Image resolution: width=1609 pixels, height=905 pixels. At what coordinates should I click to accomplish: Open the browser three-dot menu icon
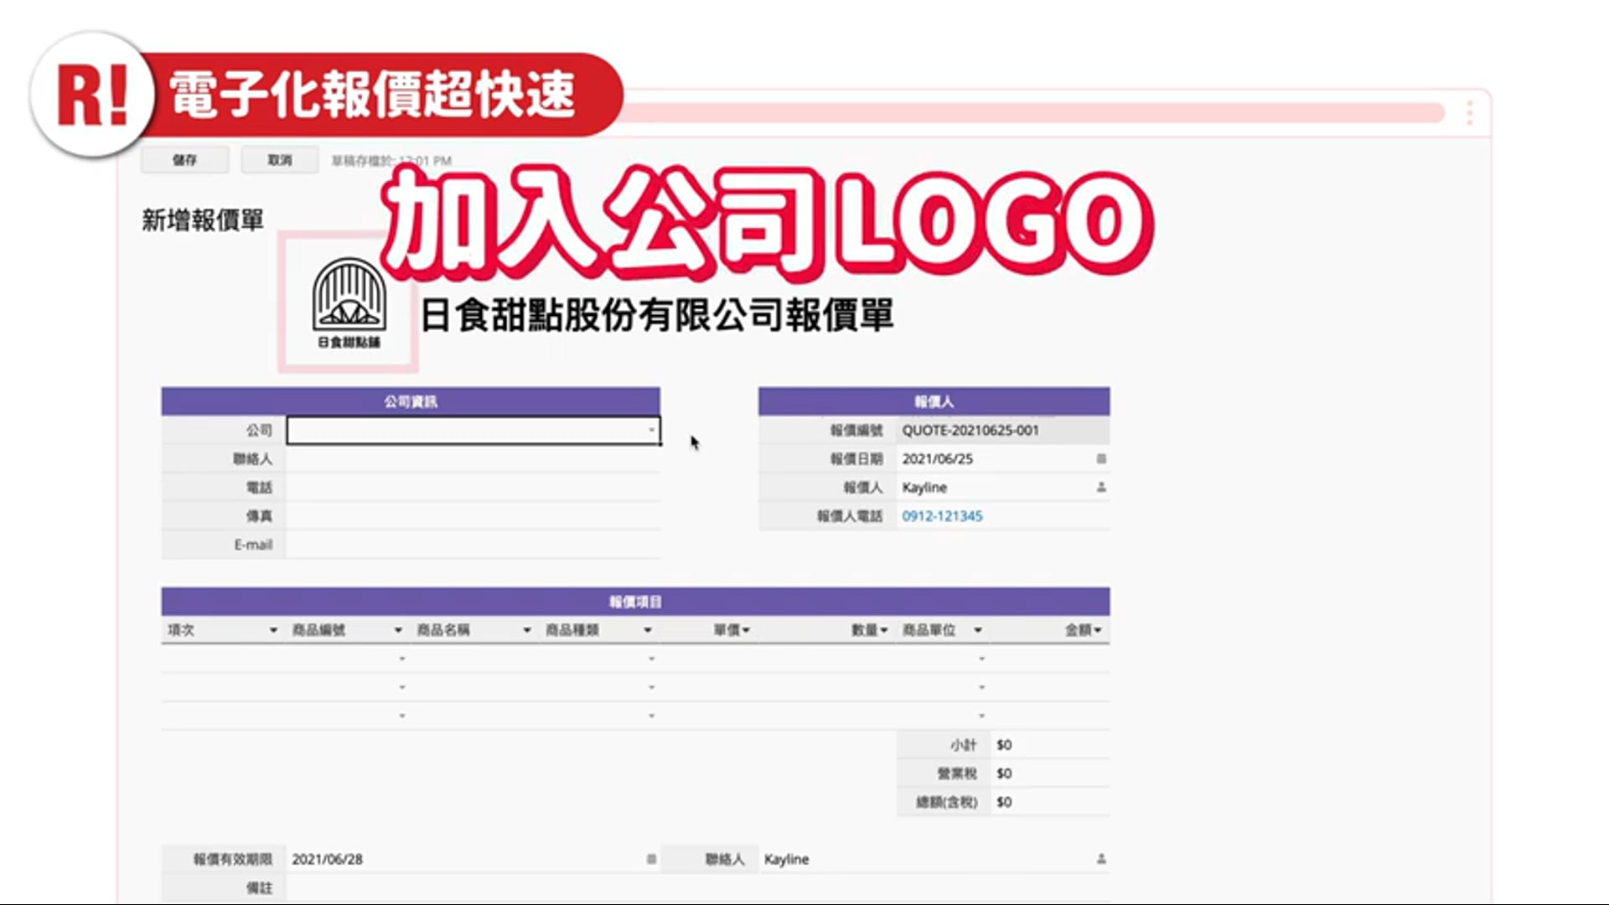(1469, 113)
